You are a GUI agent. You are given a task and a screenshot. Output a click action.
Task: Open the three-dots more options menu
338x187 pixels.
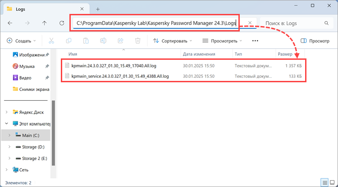click(255, 40)
